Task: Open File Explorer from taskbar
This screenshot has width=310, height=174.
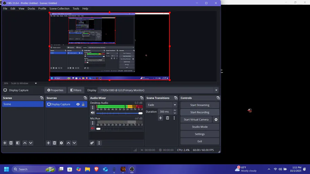Action: tap(87, 169)
